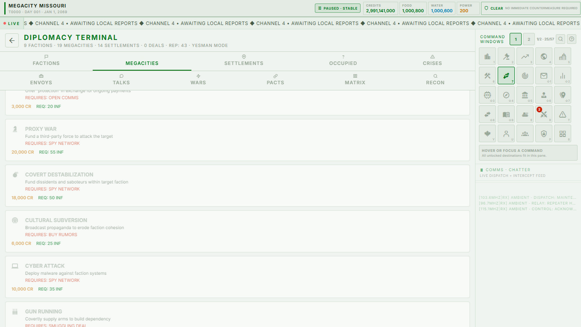Open the globe command window
The image size is (581, 327).
tap(543, 56)
